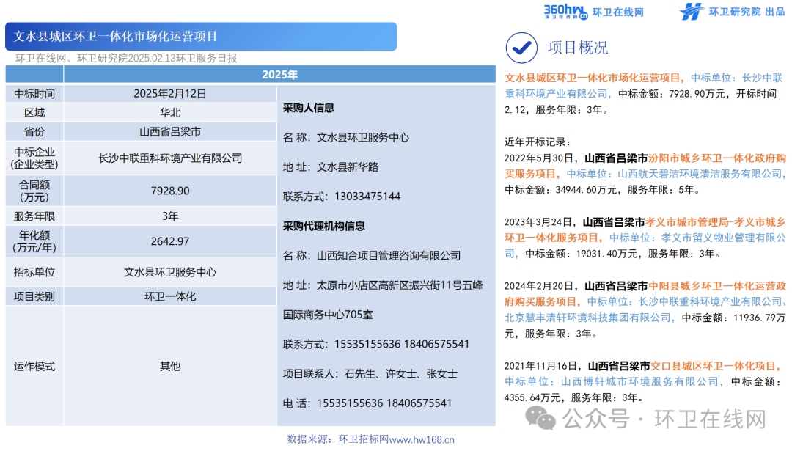Image resolution: width=792 pixels, height=451 pixels.
Task: Select the 2024年2月20日 record date
Action: pos(541,286)
